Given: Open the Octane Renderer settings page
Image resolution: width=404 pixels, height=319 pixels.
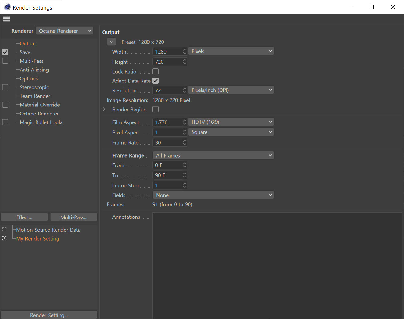Looking at the screenshot, I should [39, 114].
